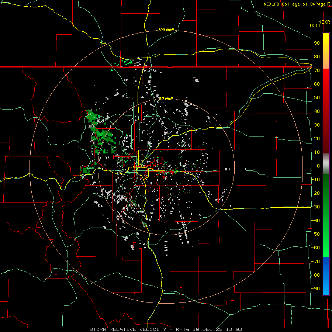This screenshot has width=332, height=332.
Task: Click the STORM RELATIVE VELOCITY title text
Action: (128, 329)
